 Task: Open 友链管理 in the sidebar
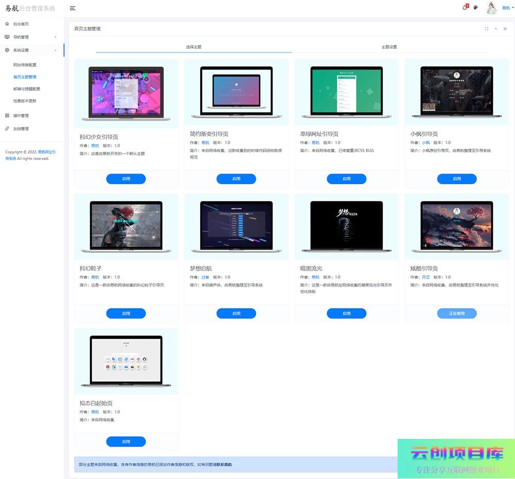click(x=21, y=129)
